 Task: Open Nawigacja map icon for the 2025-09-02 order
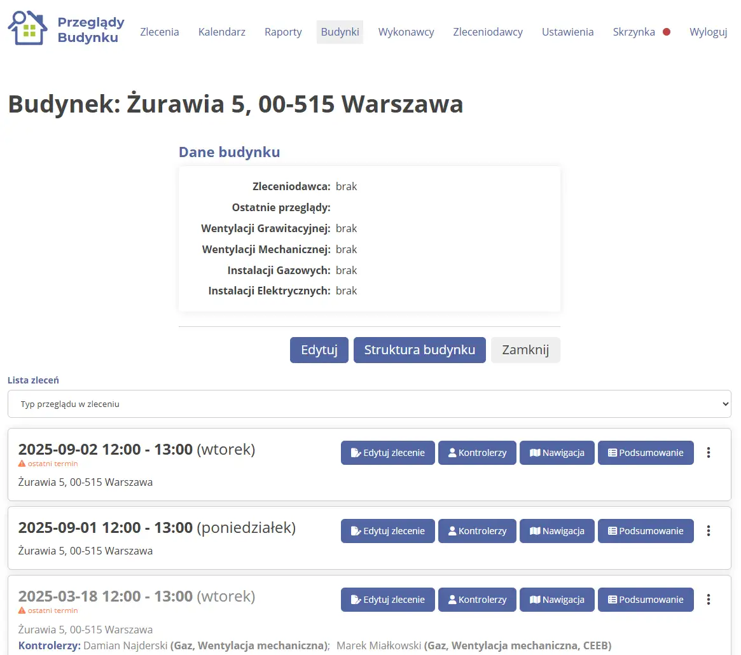pyautogui.click(x=536, y=453)
